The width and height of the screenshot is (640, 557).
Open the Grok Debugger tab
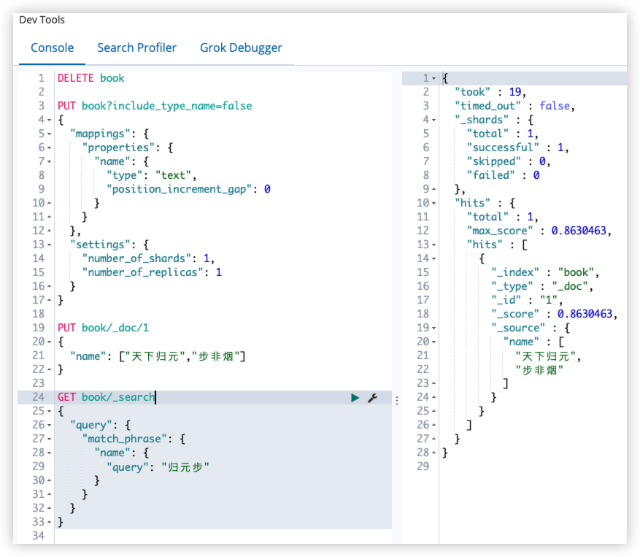(x=241, y=47)
